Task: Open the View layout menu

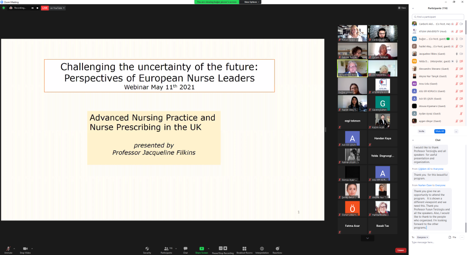Action: tap(402, 8)
